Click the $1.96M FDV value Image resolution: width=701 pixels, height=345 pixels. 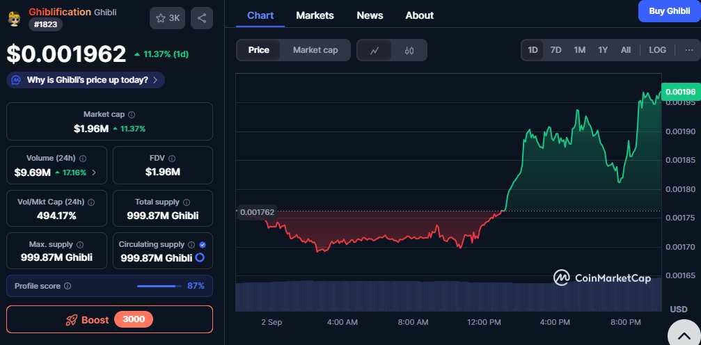click(x=163, y=172)
